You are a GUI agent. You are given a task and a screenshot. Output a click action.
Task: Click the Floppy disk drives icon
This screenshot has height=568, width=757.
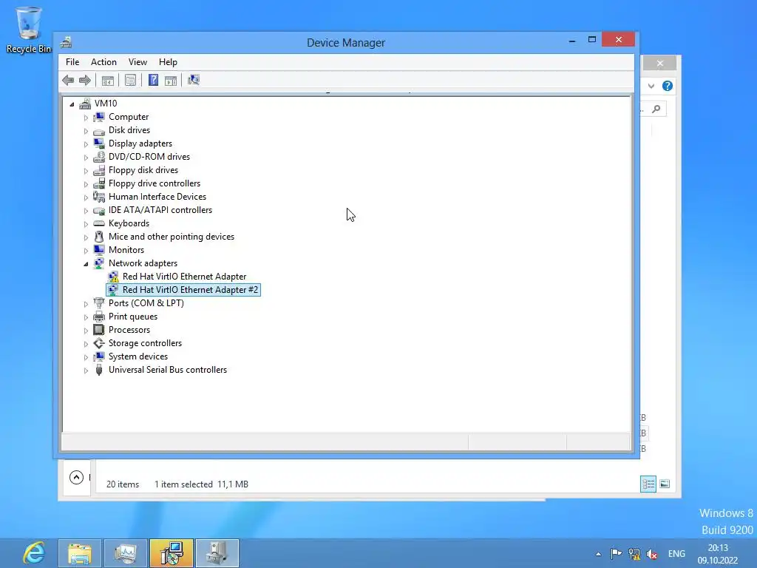point(99,170)
